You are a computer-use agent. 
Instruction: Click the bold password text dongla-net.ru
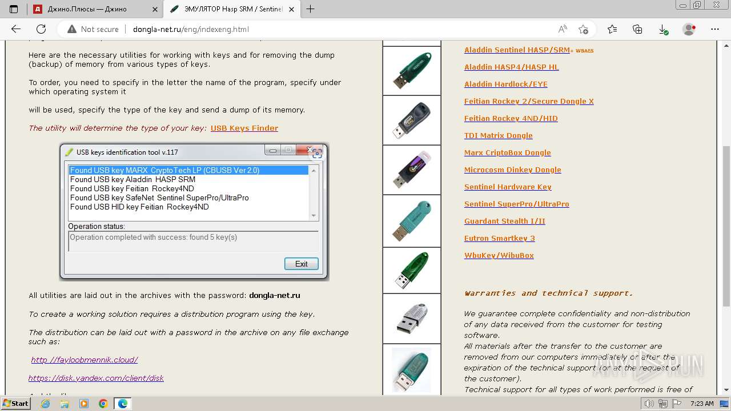pos(275,296)
